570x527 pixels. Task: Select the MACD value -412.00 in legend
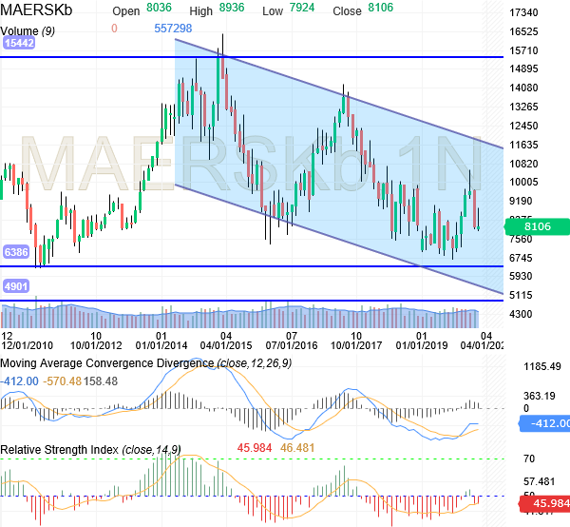pyautogui.click(x=20, y=381)
